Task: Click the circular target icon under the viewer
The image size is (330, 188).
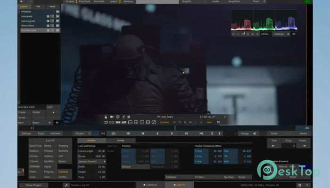Action: (x=118, y=117)
